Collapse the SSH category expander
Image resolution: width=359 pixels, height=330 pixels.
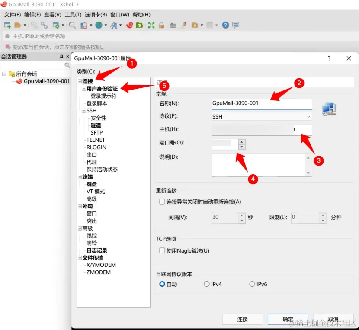83,111
